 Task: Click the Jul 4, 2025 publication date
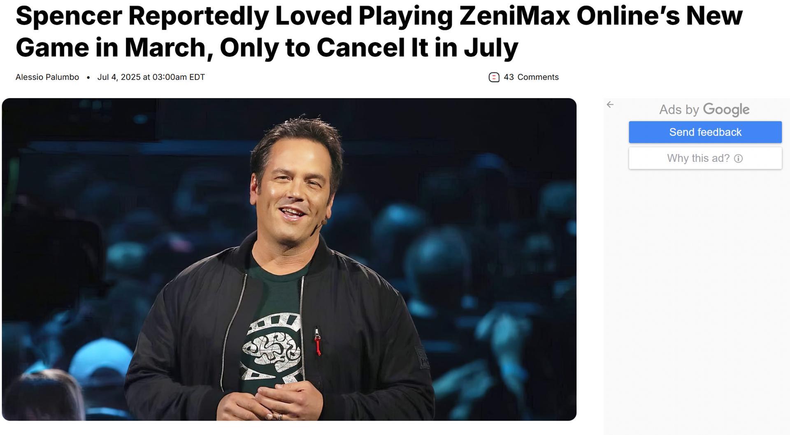pos(118,77)
